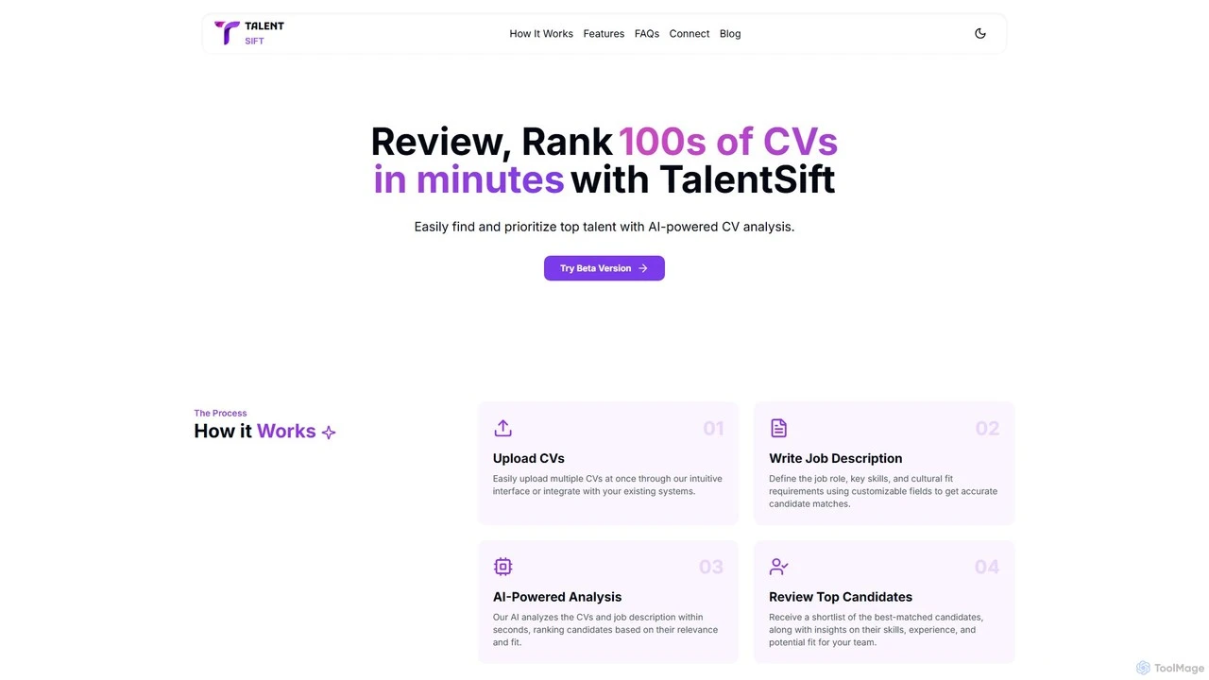Click the '100s of CVs' headline text
1209x680 pixels.
pyautogui.click(x=728, y=142)
